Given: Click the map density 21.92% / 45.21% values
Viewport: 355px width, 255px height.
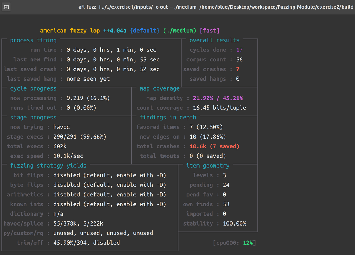Looking at the screenshot, I should (218, 98).
